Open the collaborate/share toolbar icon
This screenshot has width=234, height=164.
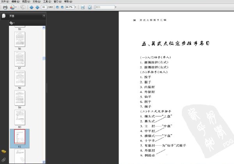coord(12,7)
